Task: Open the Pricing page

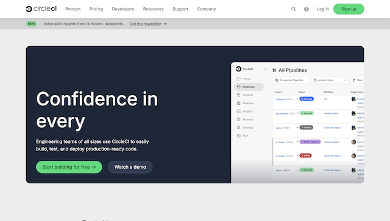Action: pos(96,9)
